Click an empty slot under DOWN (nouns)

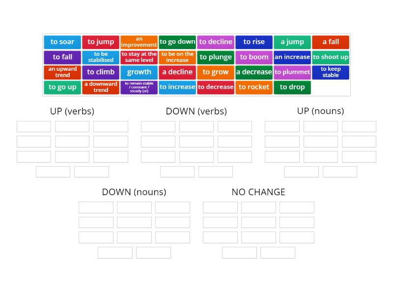coord(96,207)
